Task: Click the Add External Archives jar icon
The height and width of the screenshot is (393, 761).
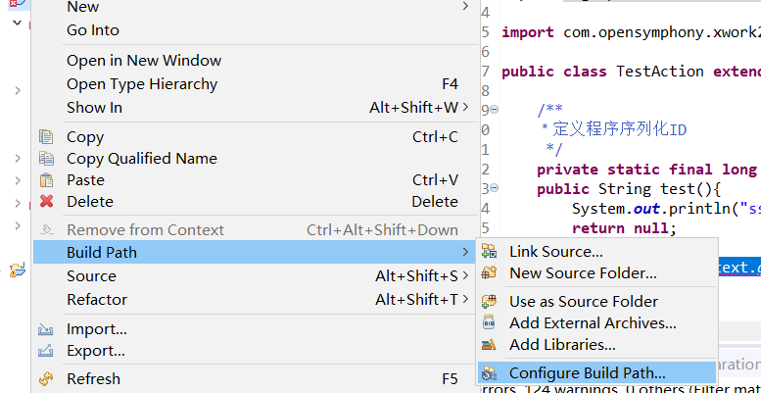Action: [x=489, y=322]
